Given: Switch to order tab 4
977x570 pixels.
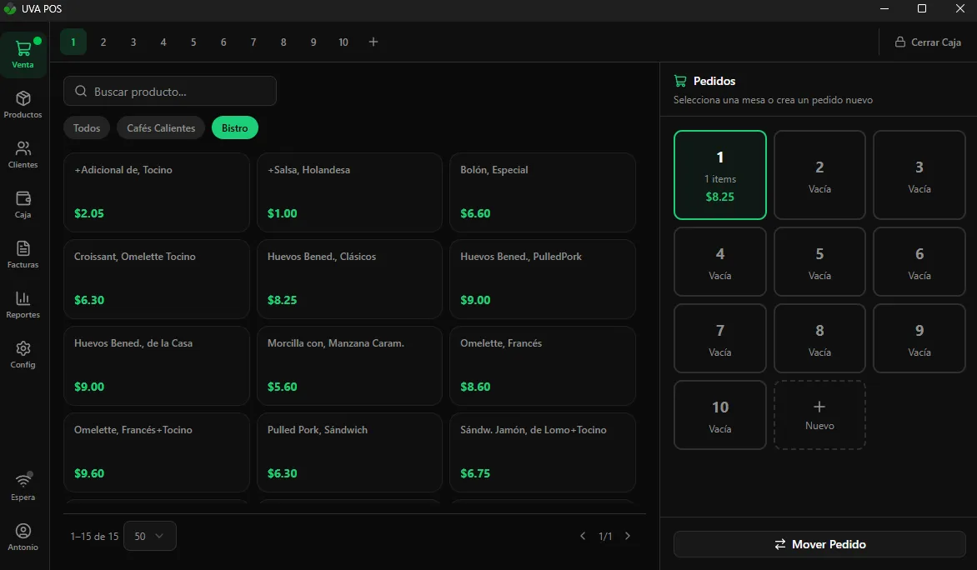Looking at the screenshot, I should (163, 42).
